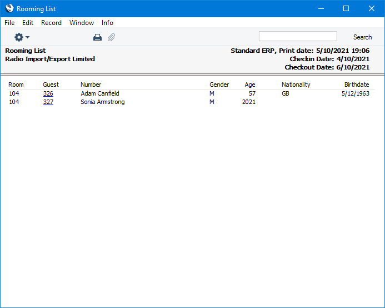
Task: Click room 104 in Adam Canfield's row
Action: tap(14, 93)
